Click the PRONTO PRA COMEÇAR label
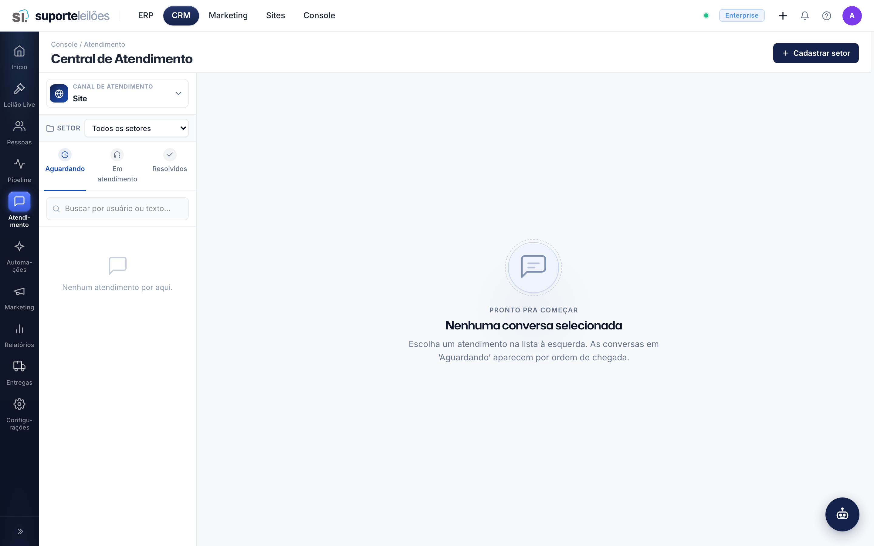The image size is (874, 546). 534,310
